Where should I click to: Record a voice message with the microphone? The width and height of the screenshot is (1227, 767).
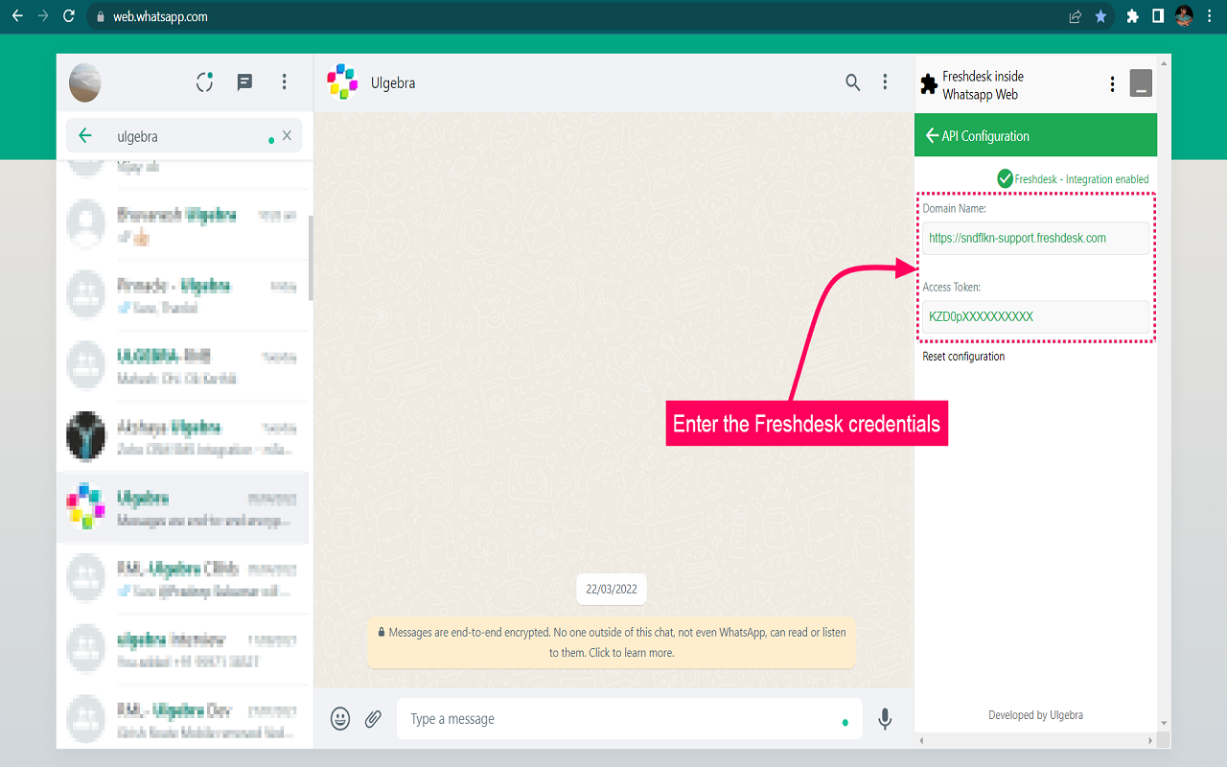[885, 718]
